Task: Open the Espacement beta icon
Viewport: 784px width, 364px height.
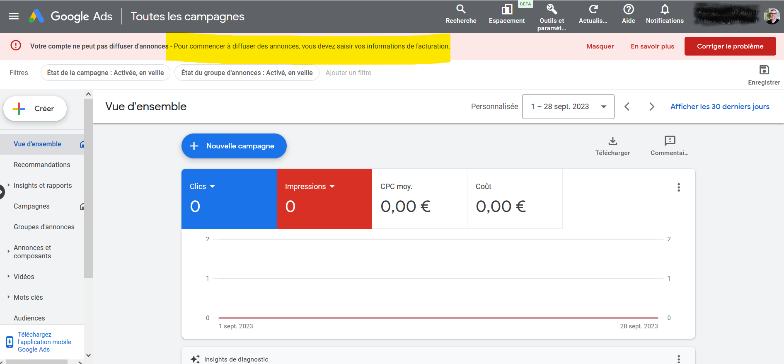Action: coord(506,10)
